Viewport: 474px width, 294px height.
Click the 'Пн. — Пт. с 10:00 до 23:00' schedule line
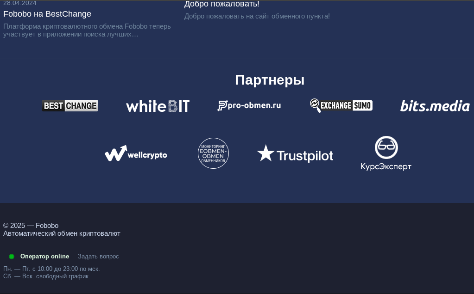51,269
